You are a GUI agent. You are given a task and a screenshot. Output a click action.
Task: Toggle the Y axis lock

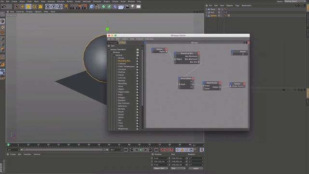pos(54,7)
